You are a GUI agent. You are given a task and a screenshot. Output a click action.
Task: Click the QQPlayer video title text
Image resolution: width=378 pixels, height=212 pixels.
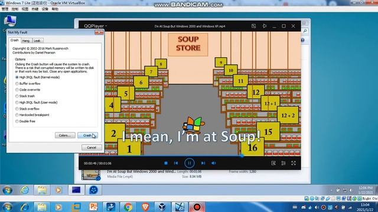pos(190,26)
